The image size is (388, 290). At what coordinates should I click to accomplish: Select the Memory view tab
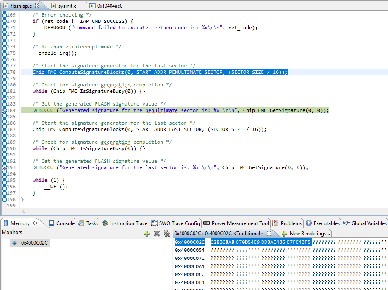tap(20, 223)
